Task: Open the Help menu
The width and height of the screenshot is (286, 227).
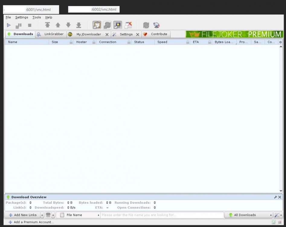Action: point(49,17)
